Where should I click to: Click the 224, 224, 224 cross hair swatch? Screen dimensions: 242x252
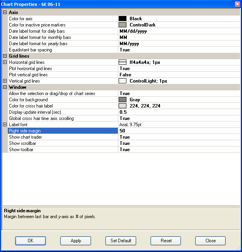click(x=123, y=106)
